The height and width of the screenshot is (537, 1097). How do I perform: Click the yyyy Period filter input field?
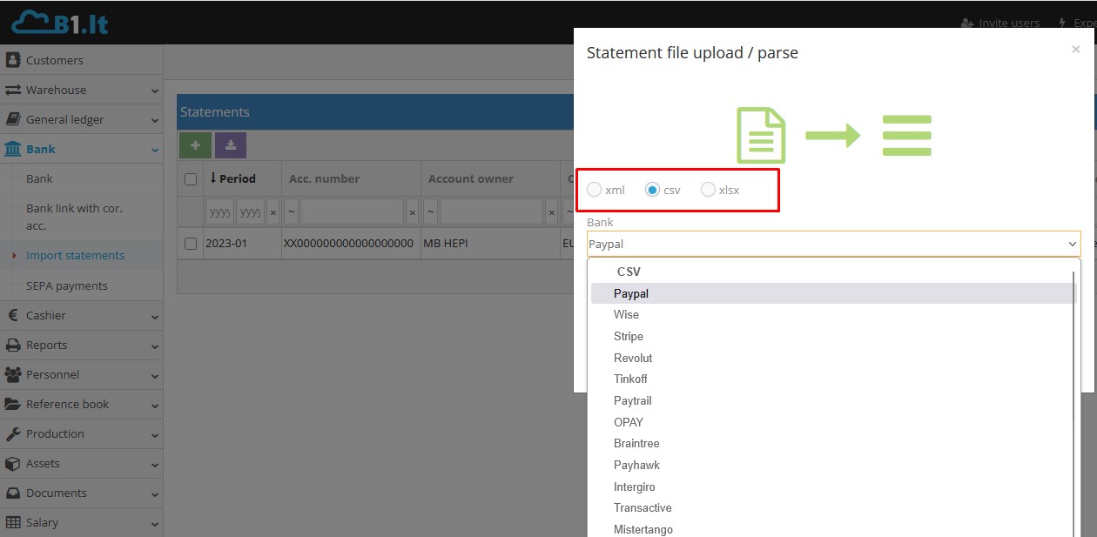point(219,211)
